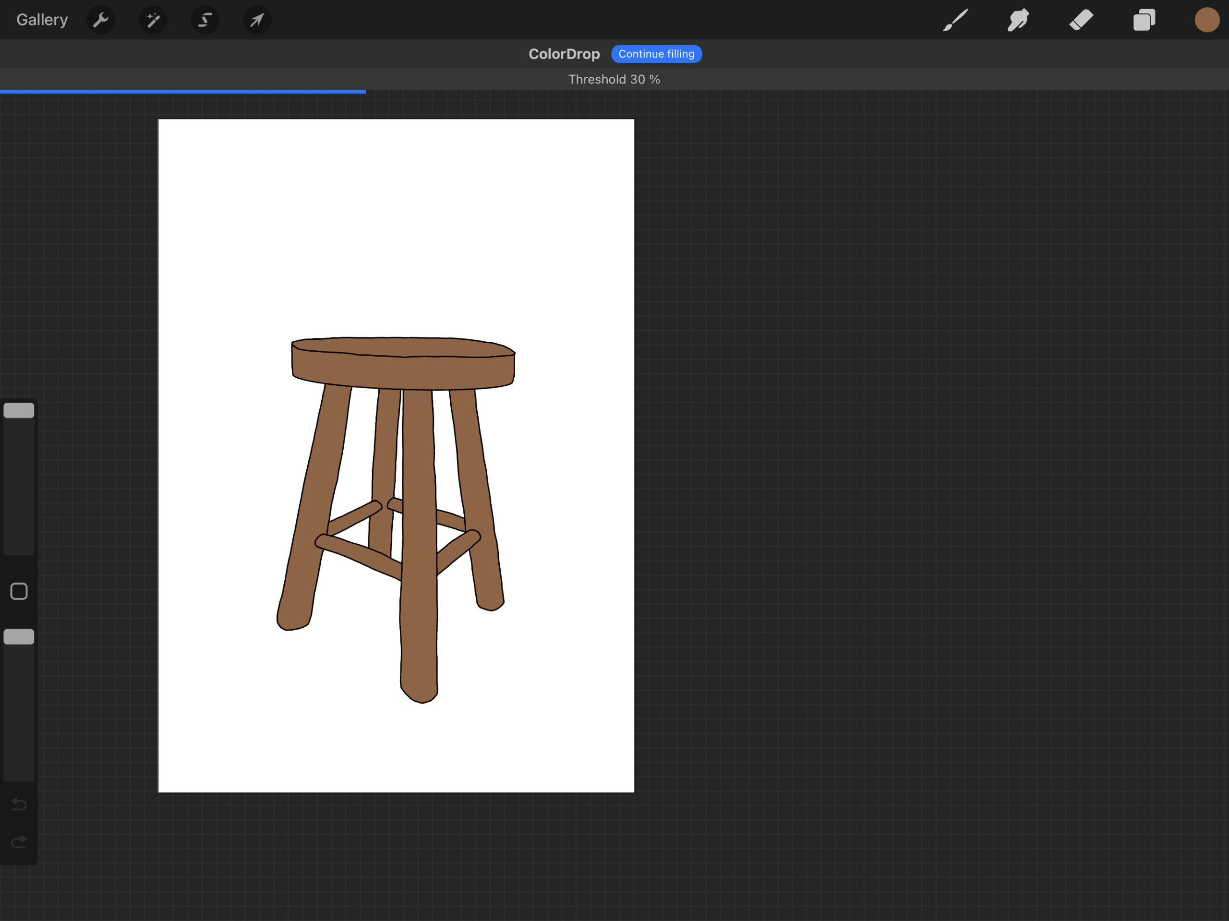Click the brush opacity slider handle

coord(19,636)
